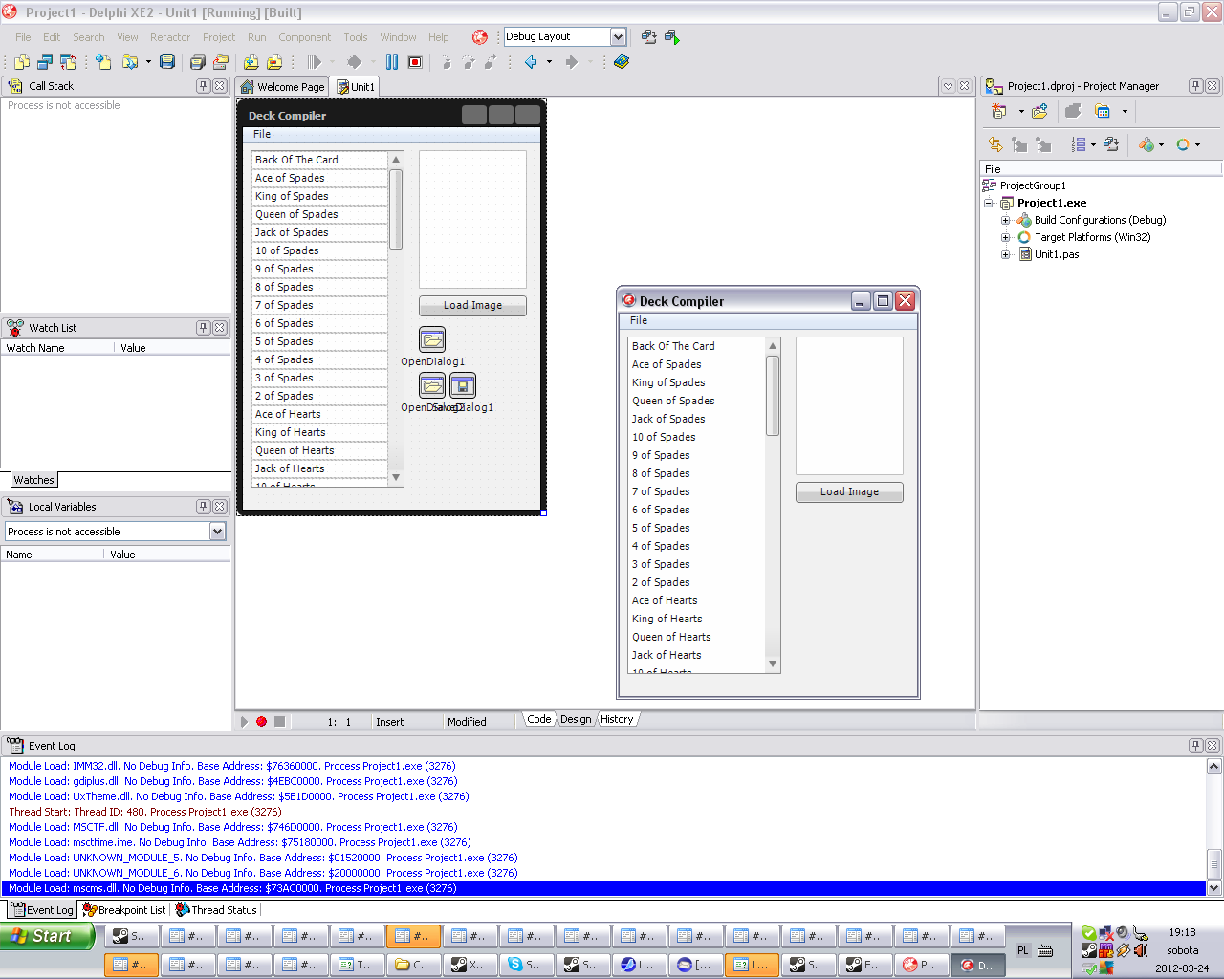The image size is (1224, 979).
Task: Click the OpenDialog1 component icon on form
Action: coord(432,339)
